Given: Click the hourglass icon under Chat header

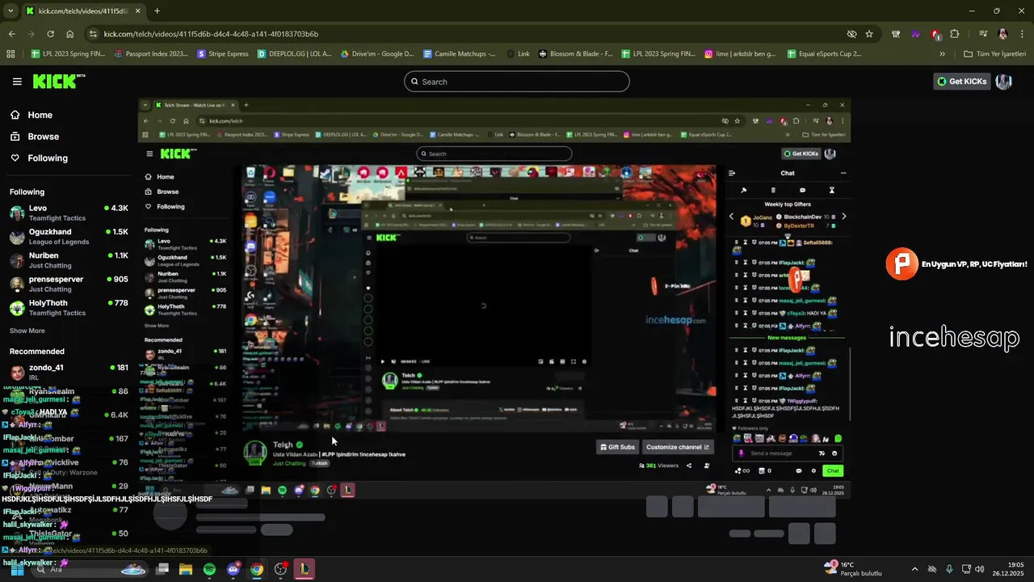Looking at the screenshot, I should pyautogui.click(x=831, y=190).
